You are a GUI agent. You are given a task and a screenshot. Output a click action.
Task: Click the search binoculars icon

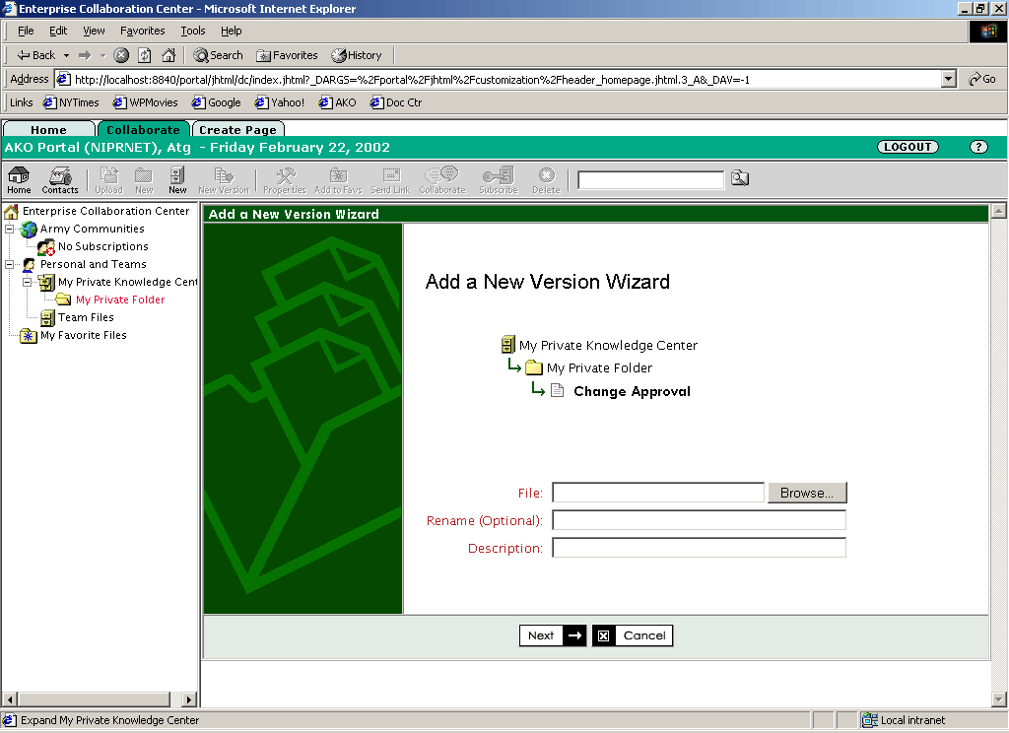coord(740,178)
